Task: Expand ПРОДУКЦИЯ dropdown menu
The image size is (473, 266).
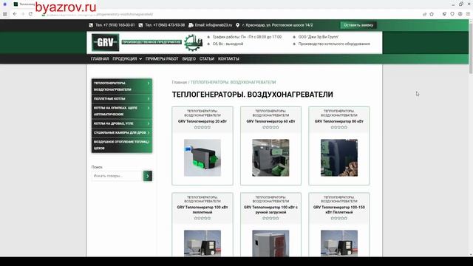Action: (x=127, y=59)
